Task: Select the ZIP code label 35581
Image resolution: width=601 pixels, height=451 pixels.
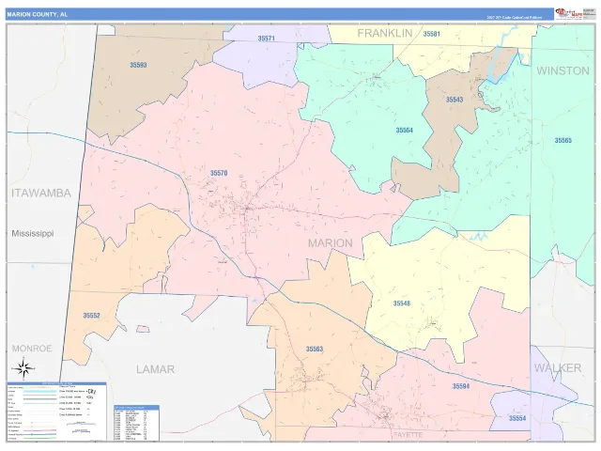Action: tap(431, 34)
